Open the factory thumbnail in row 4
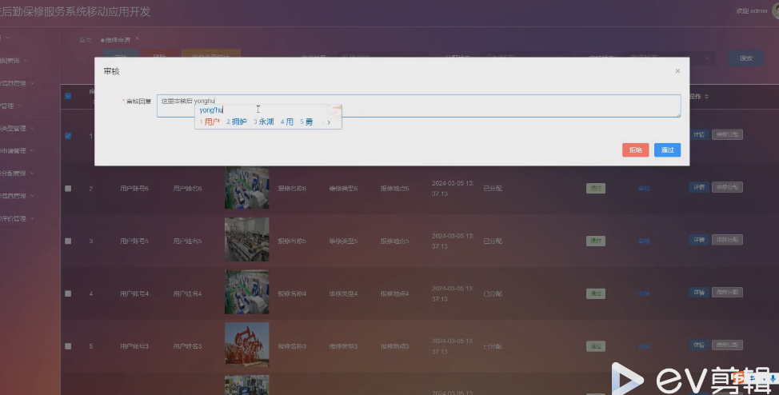 click(247, 292)
